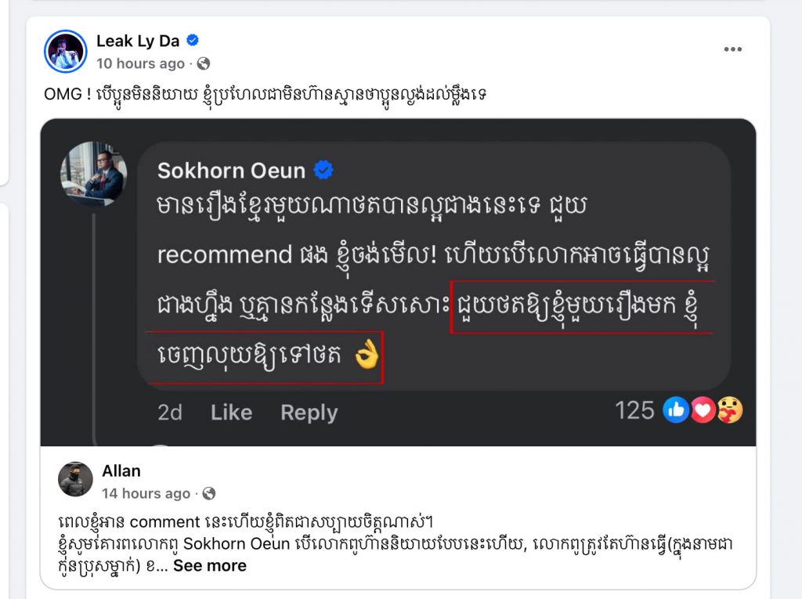Open the 125 reactions count
Screen dimensions: 802x599
point(634,410)
